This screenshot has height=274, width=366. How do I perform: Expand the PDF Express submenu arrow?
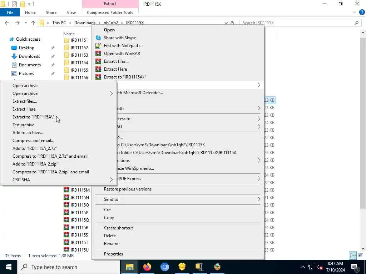[x=259, y=179]
